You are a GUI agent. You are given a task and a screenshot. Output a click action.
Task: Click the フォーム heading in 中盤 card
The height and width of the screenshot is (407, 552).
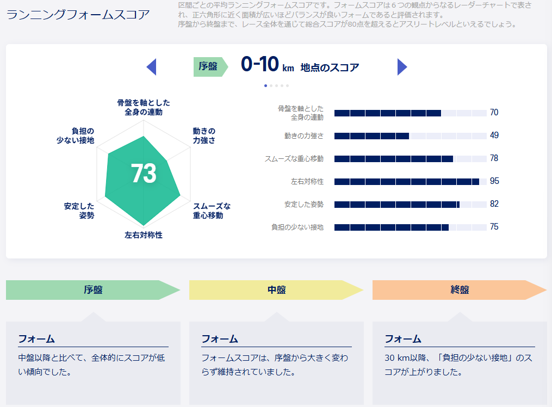(x=220, y=339)
